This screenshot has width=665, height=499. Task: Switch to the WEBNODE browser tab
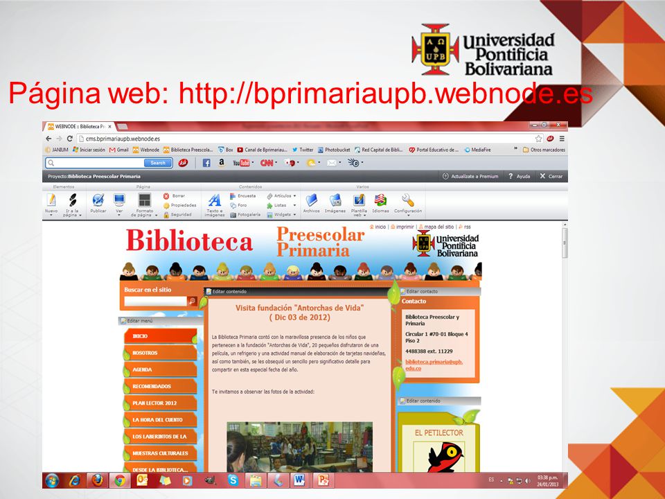pyautogui.click(x=80, y=126)
